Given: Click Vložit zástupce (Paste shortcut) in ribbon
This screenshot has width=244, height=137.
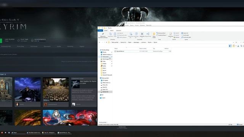Looking at the screenshot, I should click(x=122, y=37).
